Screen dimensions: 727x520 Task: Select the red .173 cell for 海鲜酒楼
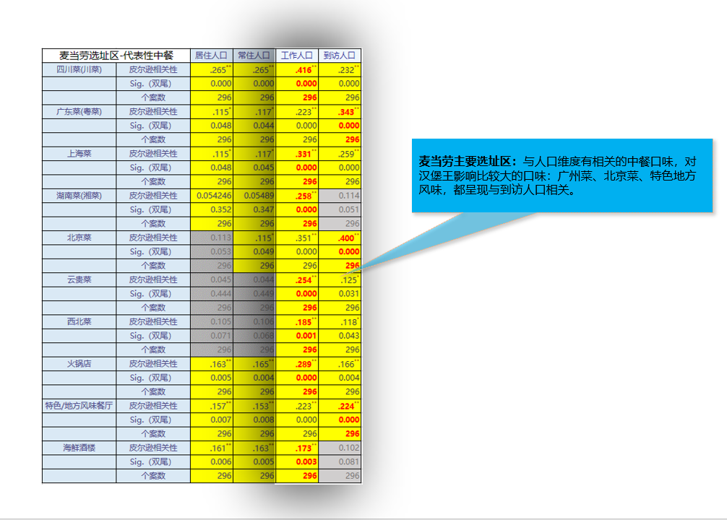(297, 448)
